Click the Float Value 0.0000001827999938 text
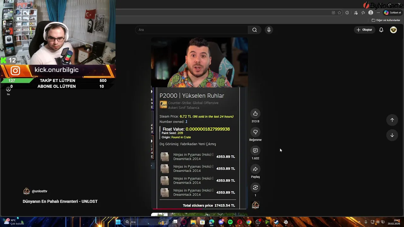The height and width of the screenshot is (227, 404). pyautogui.click(x=196, y=129)
